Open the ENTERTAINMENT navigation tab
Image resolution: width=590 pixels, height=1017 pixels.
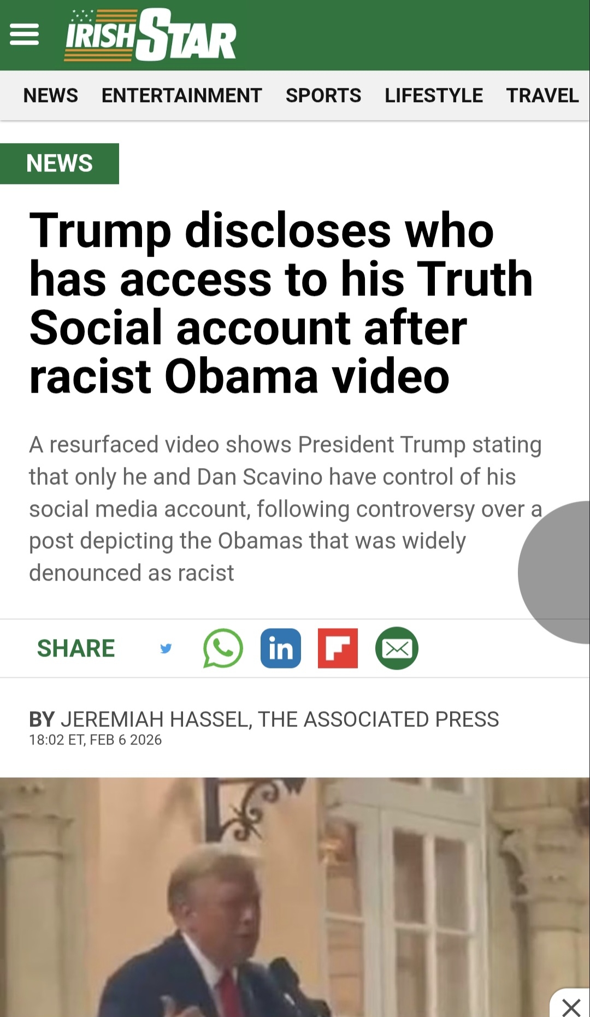(182, 96)
